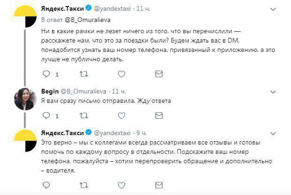Click the Begin display name
This screenshot has width=291, height=195.
pyautogui.click(x=50, y=90)
